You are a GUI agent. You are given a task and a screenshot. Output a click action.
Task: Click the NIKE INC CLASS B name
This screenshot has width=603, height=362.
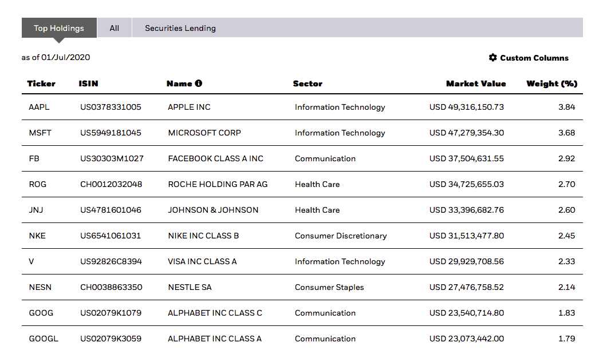coord(203,236)
